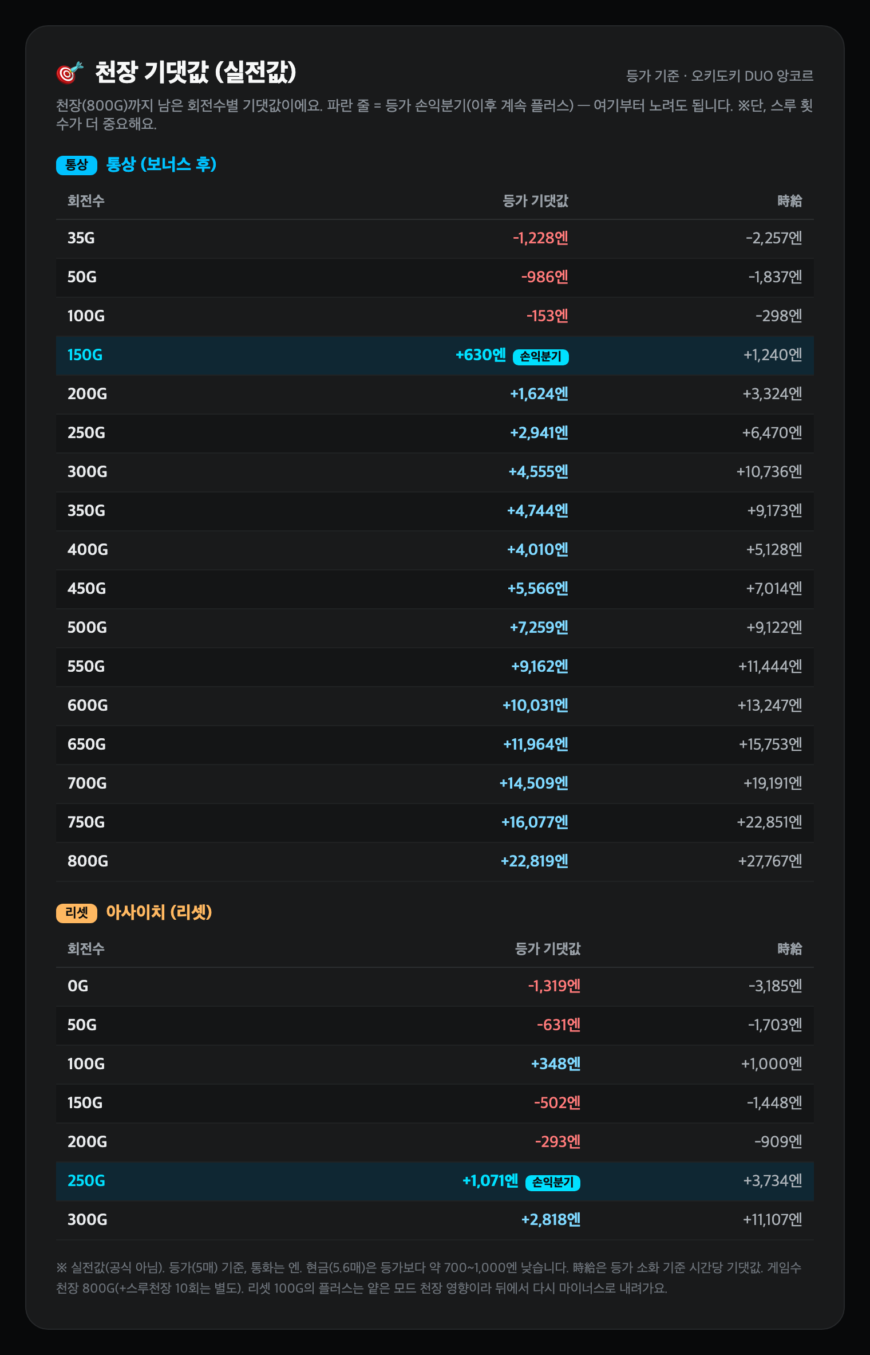Select the '+4,010엔' value

click(538, 550)
